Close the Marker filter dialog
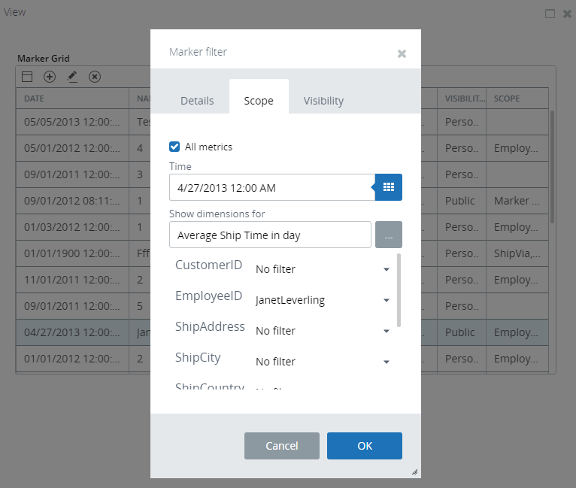This screenshot has height=488, width=576. (402, 53)
